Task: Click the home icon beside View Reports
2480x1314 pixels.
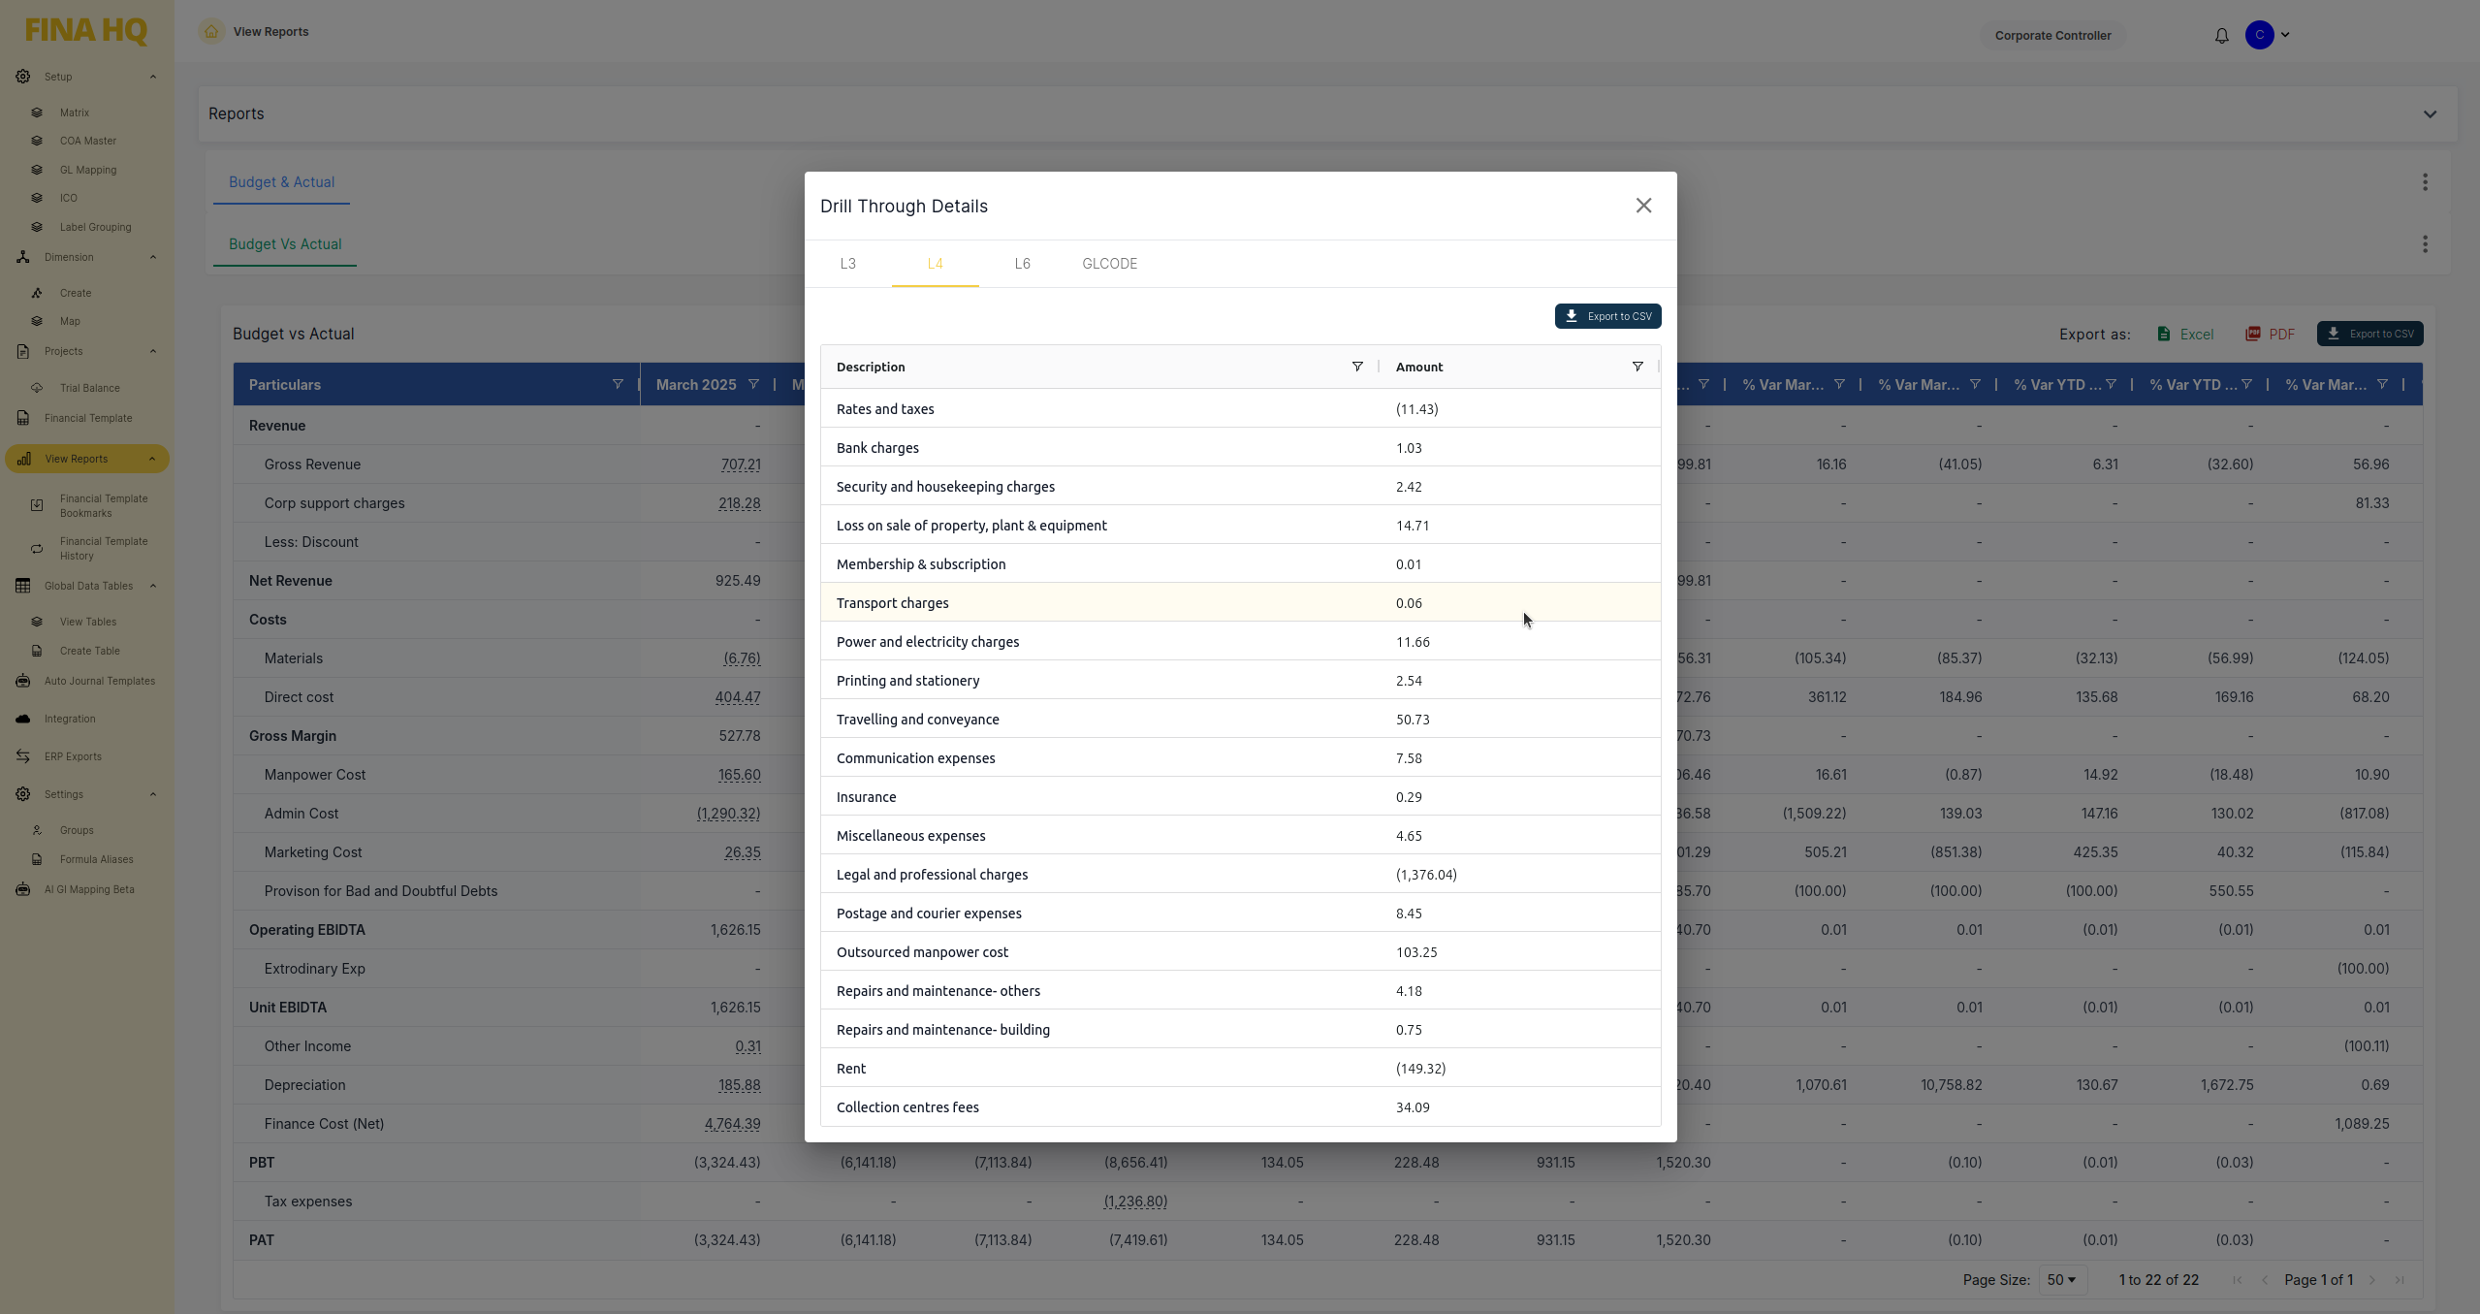Action: click(211, 32)
